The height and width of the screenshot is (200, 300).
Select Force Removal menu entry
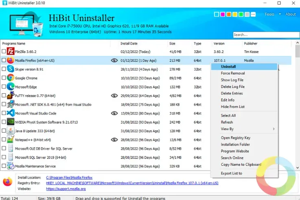point(244,73)
